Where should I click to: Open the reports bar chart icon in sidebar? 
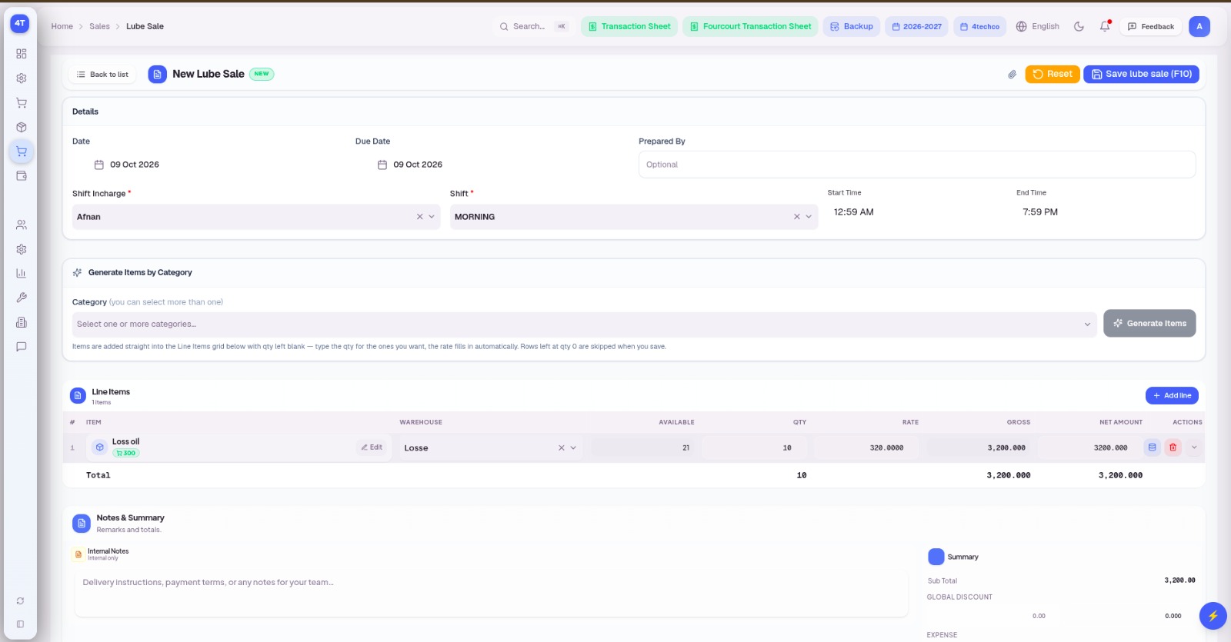[22, 274]
